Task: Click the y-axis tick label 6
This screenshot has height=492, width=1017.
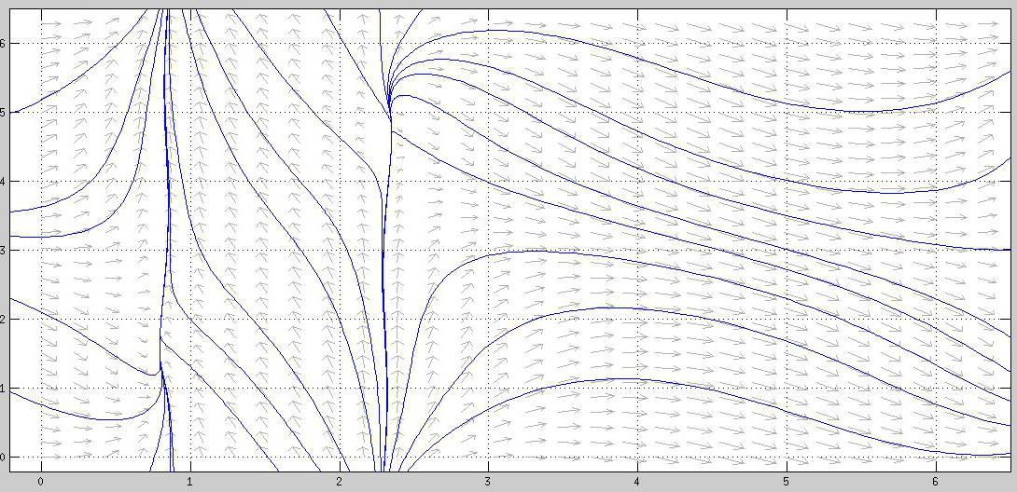Action: (3, 44)
